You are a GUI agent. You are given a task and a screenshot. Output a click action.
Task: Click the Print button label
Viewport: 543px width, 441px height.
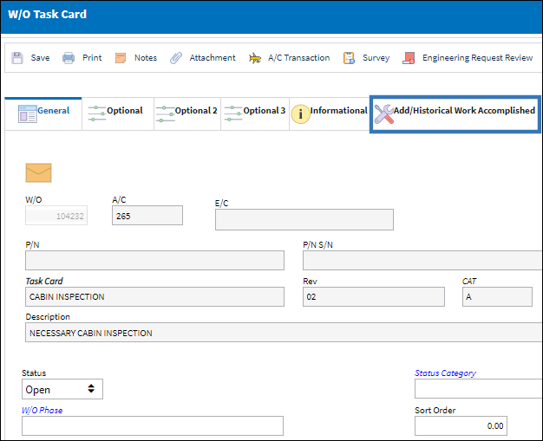pos(92,58)
